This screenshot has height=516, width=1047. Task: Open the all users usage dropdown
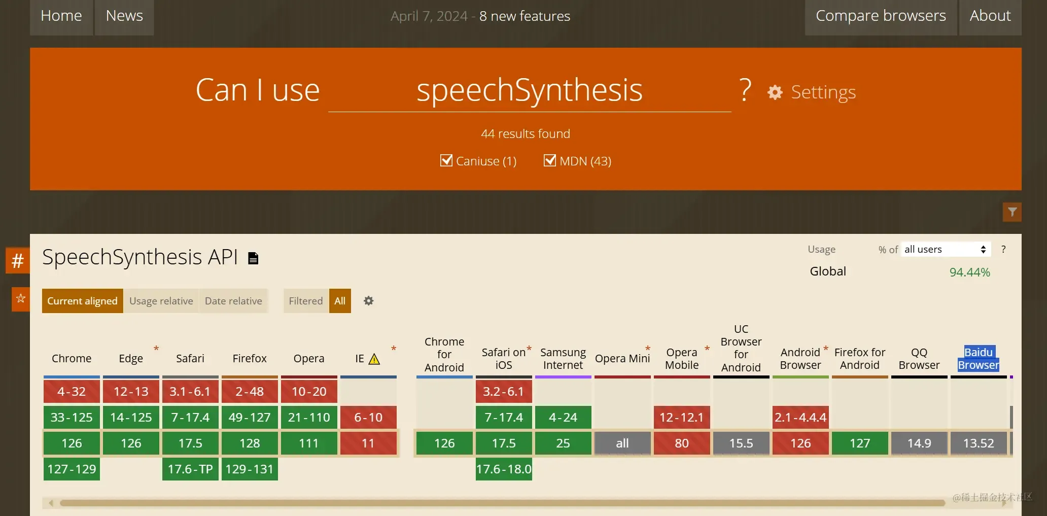946,249
